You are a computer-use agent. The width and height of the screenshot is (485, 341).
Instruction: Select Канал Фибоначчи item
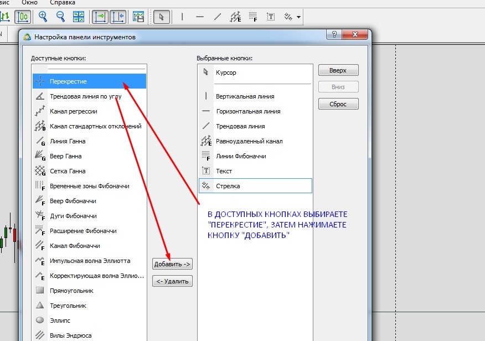pyautogui.click(x=89, y=246)
